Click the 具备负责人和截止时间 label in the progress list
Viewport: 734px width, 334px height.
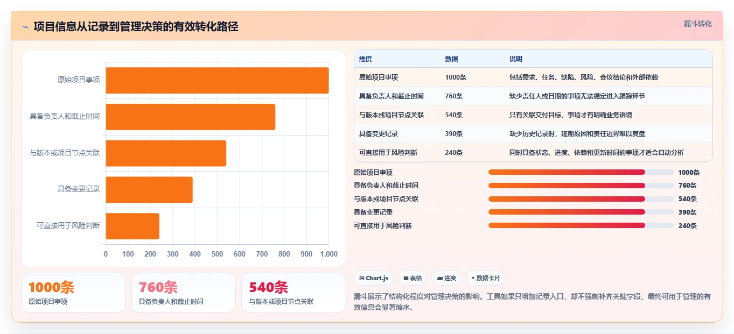(x=386, y=186)
